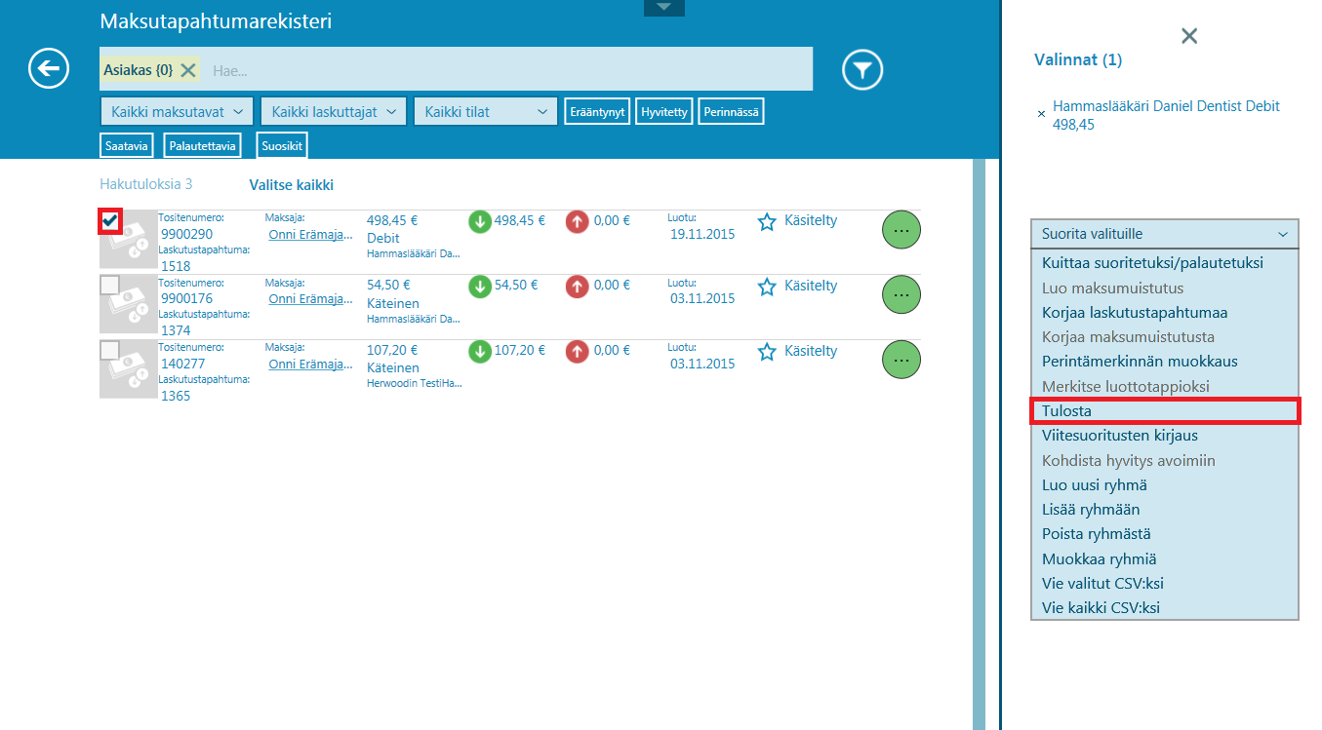The width and height of the screenshot is (1322, 730).
Task: Open payer Onni Erämaja in row 9900290
Action: pyautogui.click(x=311, y=234)
